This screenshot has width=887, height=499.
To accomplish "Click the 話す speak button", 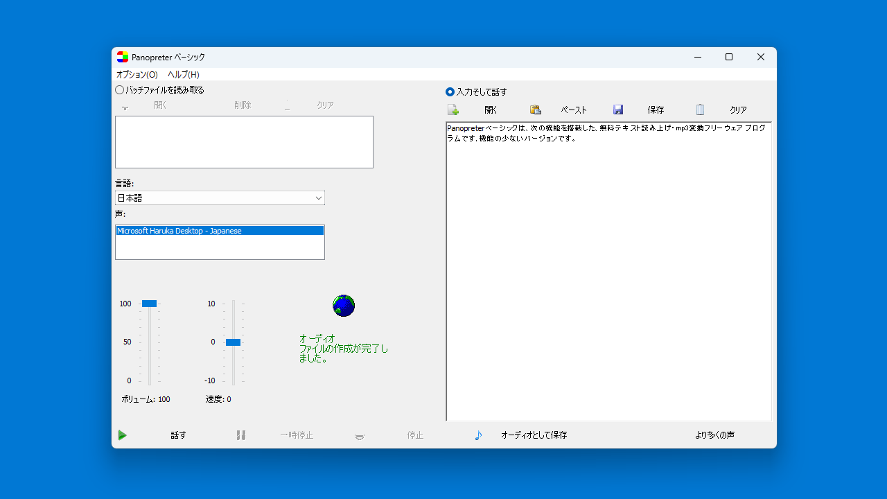I will click(x=179, y=435).
